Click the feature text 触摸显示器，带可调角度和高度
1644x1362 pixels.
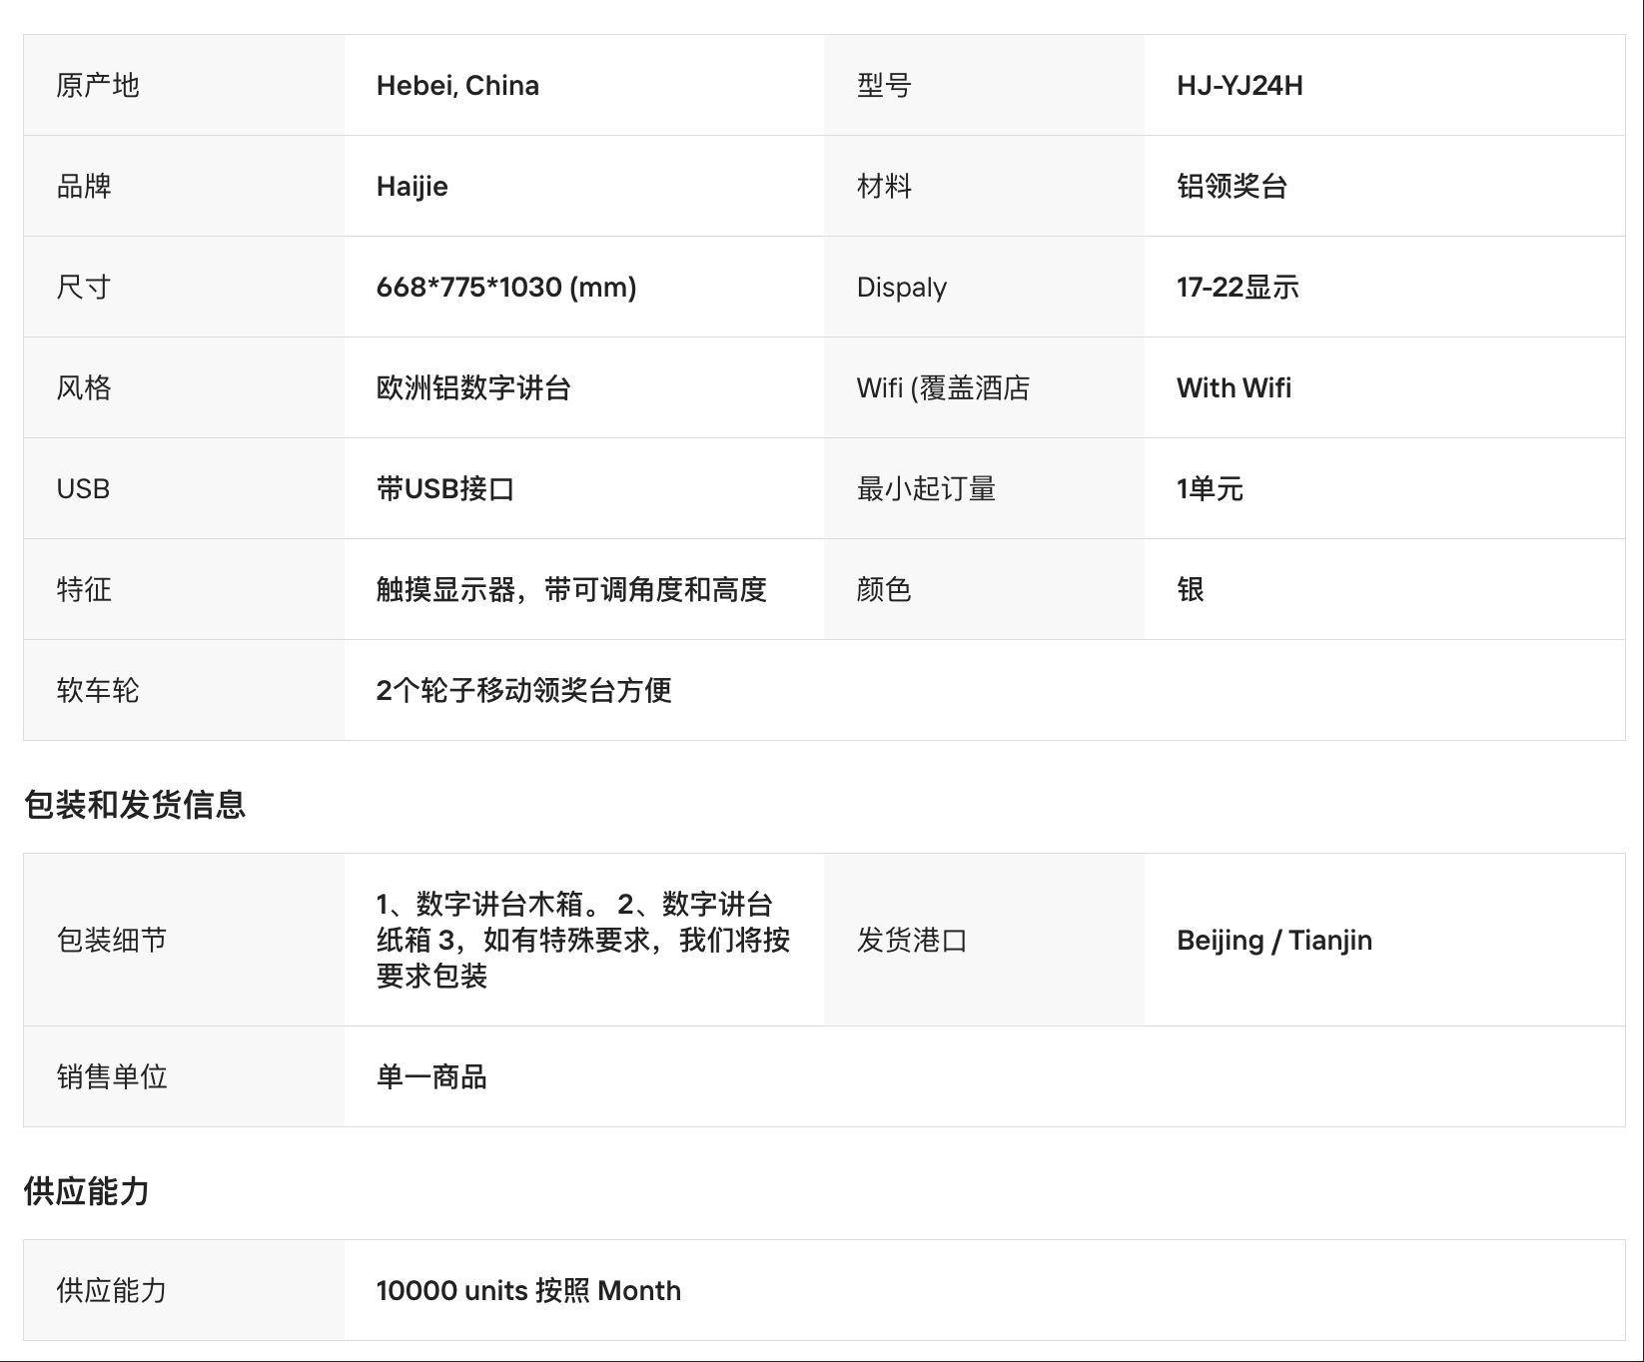tap(571, 590)
